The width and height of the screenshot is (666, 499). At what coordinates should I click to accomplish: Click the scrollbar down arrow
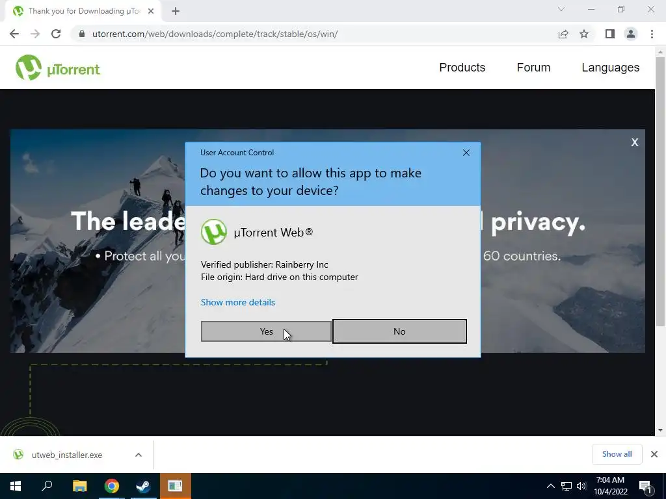point(660,430)
